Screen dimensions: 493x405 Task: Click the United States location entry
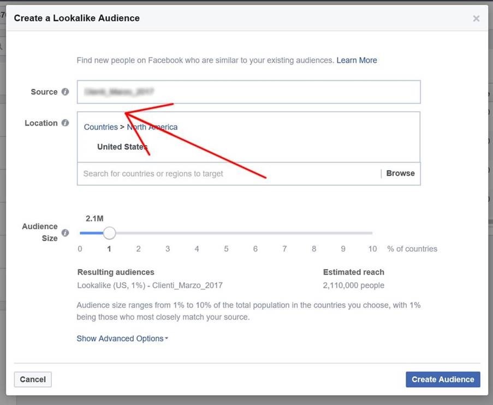[122, 146]
